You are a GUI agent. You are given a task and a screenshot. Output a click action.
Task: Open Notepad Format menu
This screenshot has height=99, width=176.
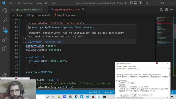[125, 67]
